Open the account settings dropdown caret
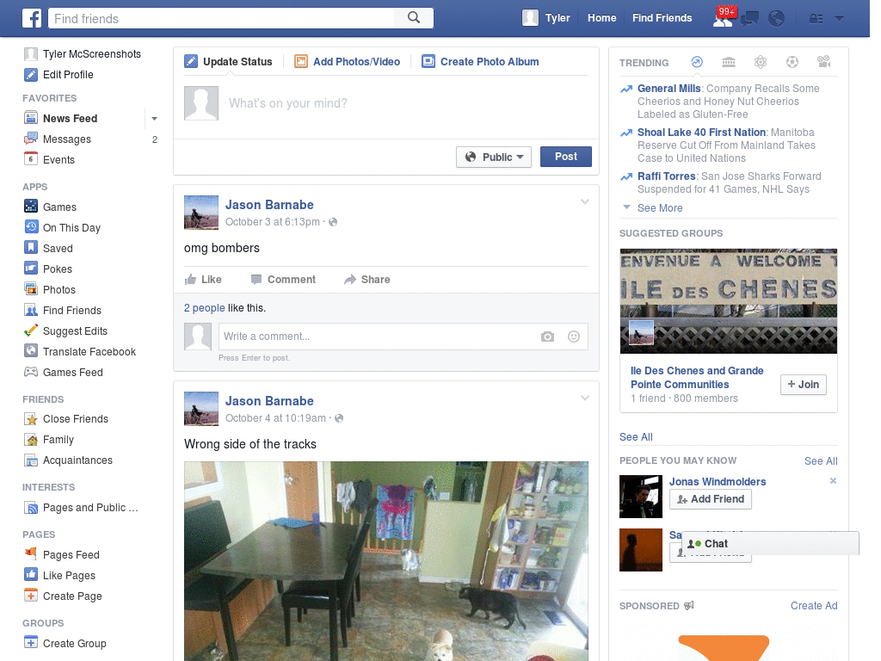This screenshot has height=661, width=881. [840, 18]
